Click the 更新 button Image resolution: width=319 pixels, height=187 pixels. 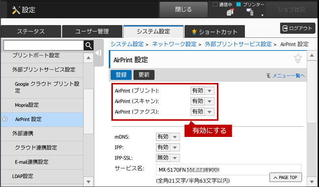144,75
